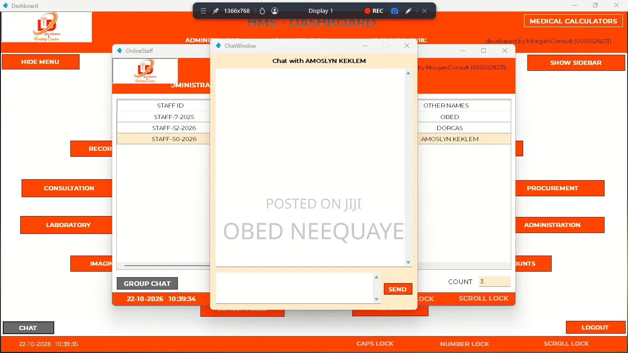This screenshot has width=628, height=353.
Task: Select Display 1 in recorder toolbar
Action: click(x=320, y=11)
